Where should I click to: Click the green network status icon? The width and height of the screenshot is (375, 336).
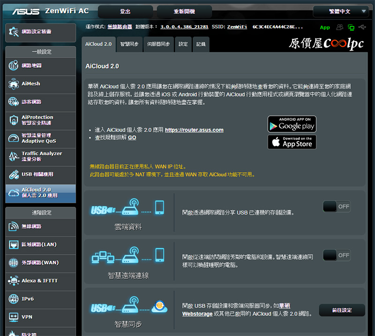[x=351, y=27]
